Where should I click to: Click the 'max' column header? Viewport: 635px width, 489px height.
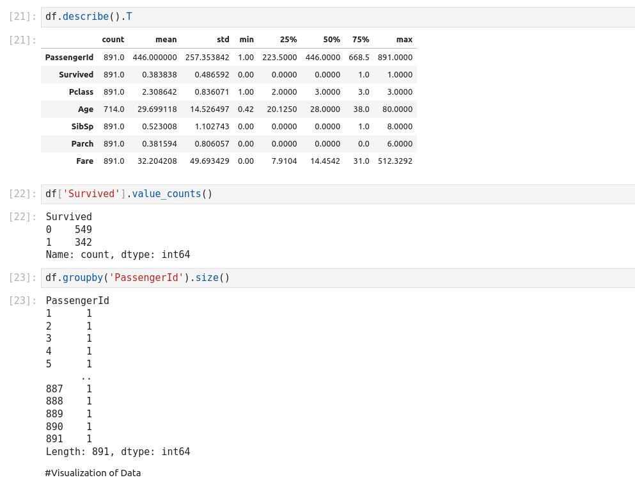(x=404, y=40)
